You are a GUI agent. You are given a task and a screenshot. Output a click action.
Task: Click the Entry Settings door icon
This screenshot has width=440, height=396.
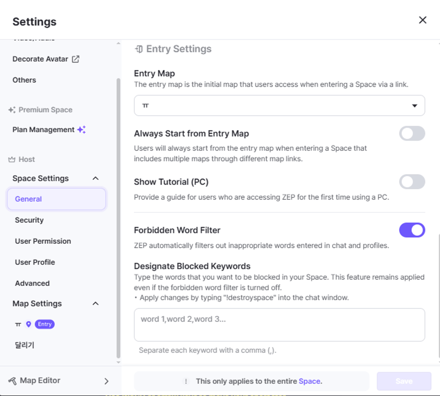tap(139, 49)
